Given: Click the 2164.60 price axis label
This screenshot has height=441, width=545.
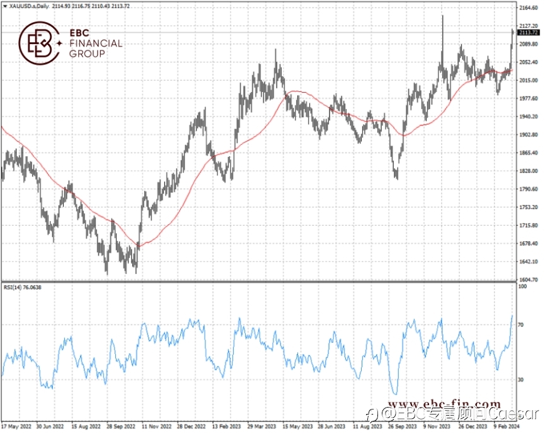Looking at the screenshot, I should [x=529, y=8].
